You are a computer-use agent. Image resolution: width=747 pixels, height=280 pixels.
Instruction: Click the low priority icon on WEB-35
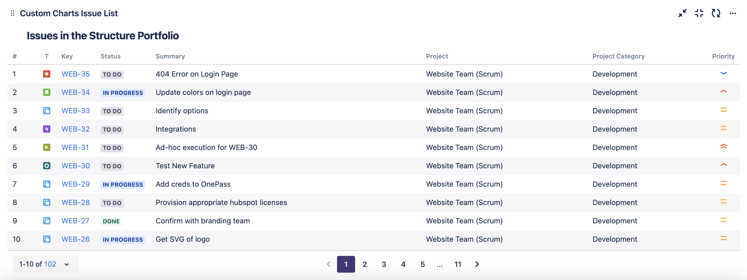click(x=723, y=74)
